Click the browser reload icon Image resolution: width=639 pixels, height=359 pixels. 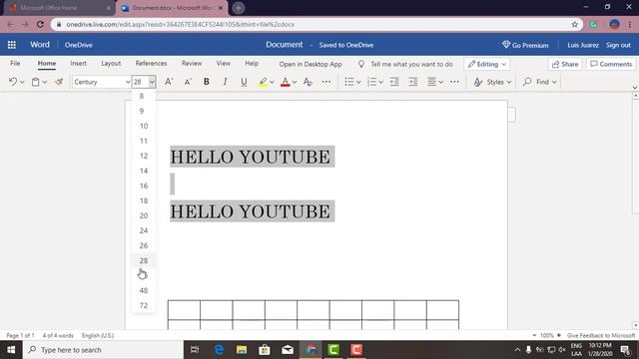(40, 24)
